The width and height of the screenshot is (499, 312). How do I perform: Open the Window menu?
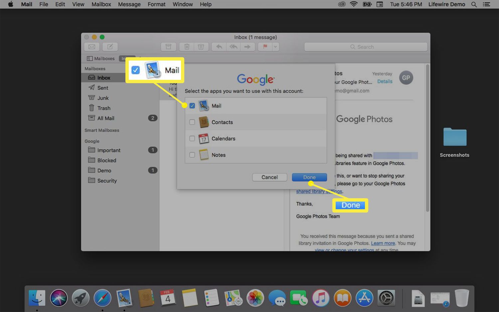(x=183, y=4)
